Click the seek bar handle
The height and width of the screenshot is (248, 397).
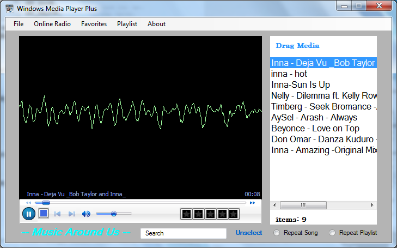click(46, 203)
